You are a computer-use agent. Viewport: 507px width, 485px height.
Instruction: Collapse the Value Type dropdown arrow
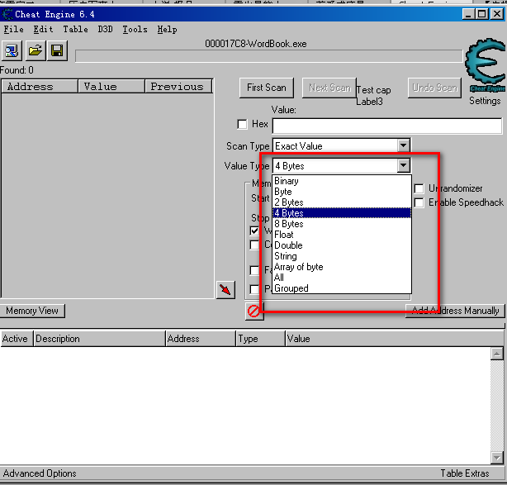404,165
